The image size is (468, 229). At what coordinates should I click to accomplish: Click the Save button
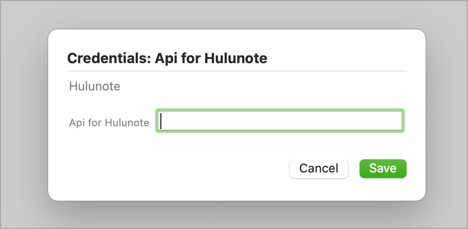click(383, 168)
